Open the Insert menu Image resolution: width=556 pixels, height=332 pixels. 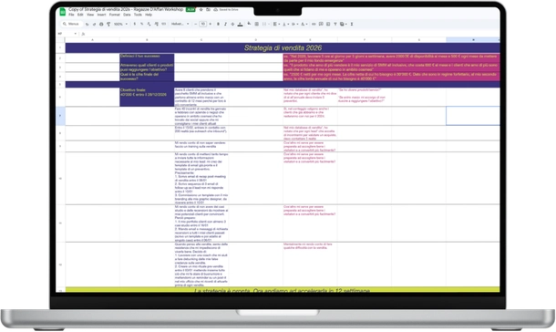tap(101, 15)
